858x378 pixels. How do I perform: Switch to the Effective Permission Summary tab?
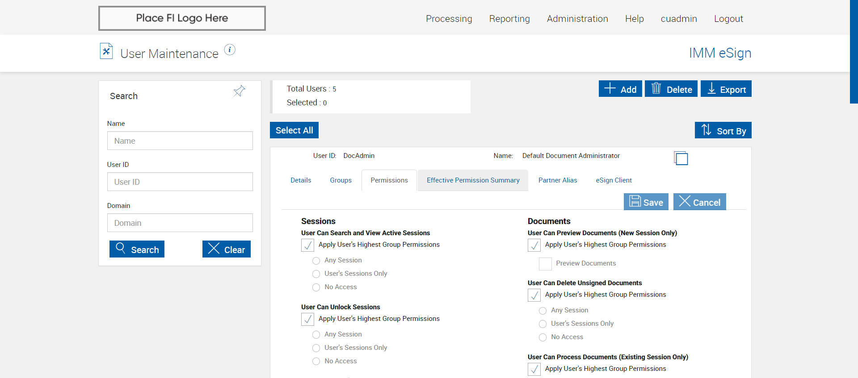coord(473,180)
